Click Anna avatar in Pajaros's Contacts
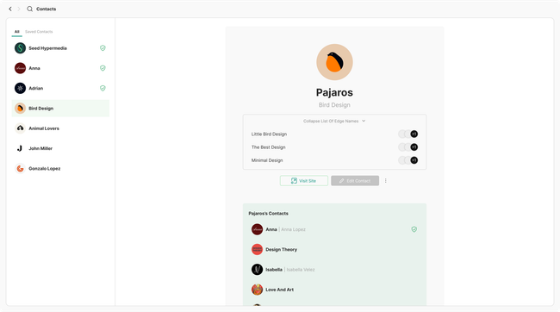This screenshot has height=312, width=560. click(257, 229)
